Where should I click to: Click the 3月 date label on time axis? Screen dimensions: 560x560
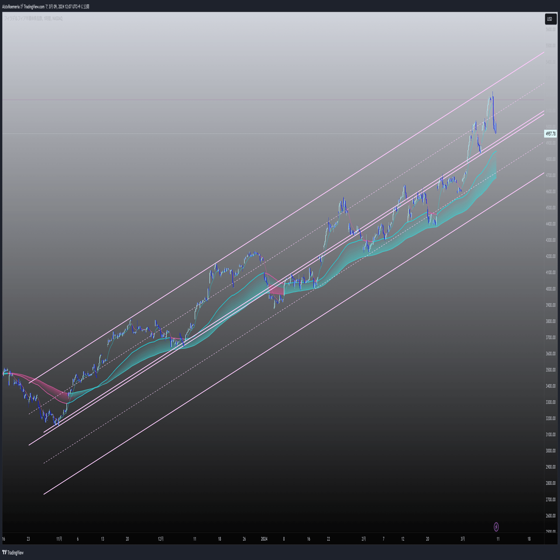463,539
